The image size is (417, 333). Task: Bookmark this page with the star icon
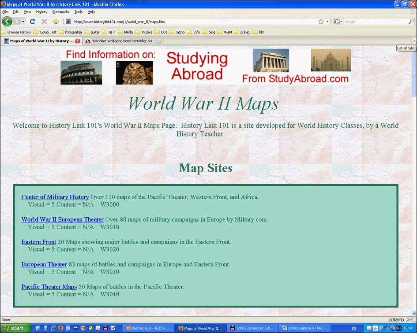point(321,22)
